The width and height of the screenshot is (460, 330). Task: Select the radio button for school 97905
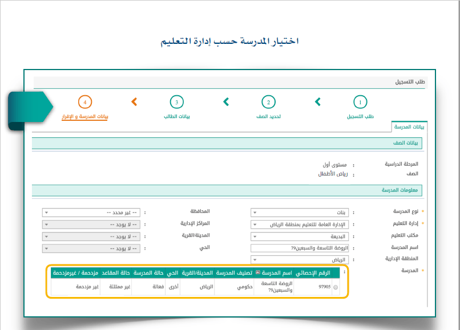pyautogui.click(x=336, y=287)
